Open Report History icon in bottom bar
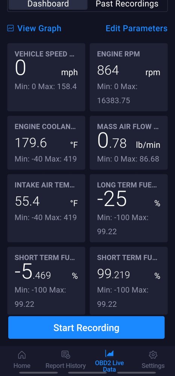The height and width of the screenshot is (376, 175). coord(65,355)
